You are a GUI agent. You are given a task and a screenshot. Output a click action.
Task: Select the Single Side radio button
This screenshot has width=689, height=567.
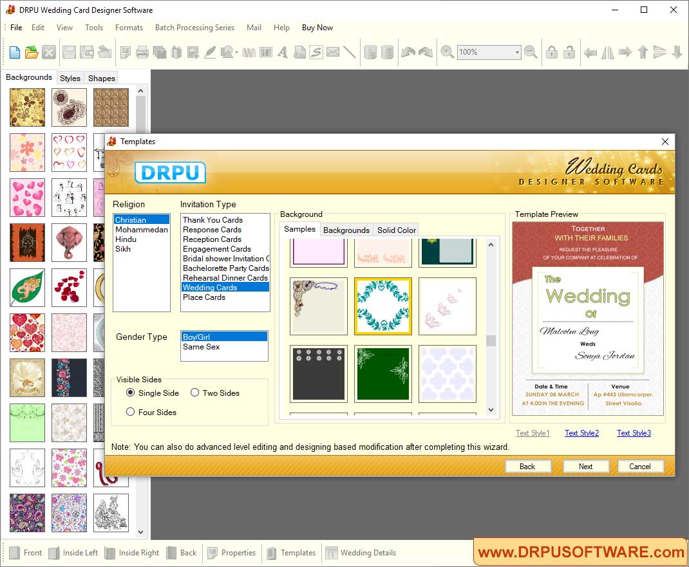(131, 393)
